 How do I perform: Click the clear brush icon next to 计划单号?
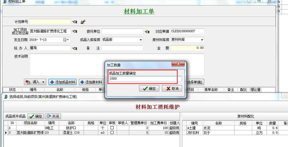click(x=83, y=22)
